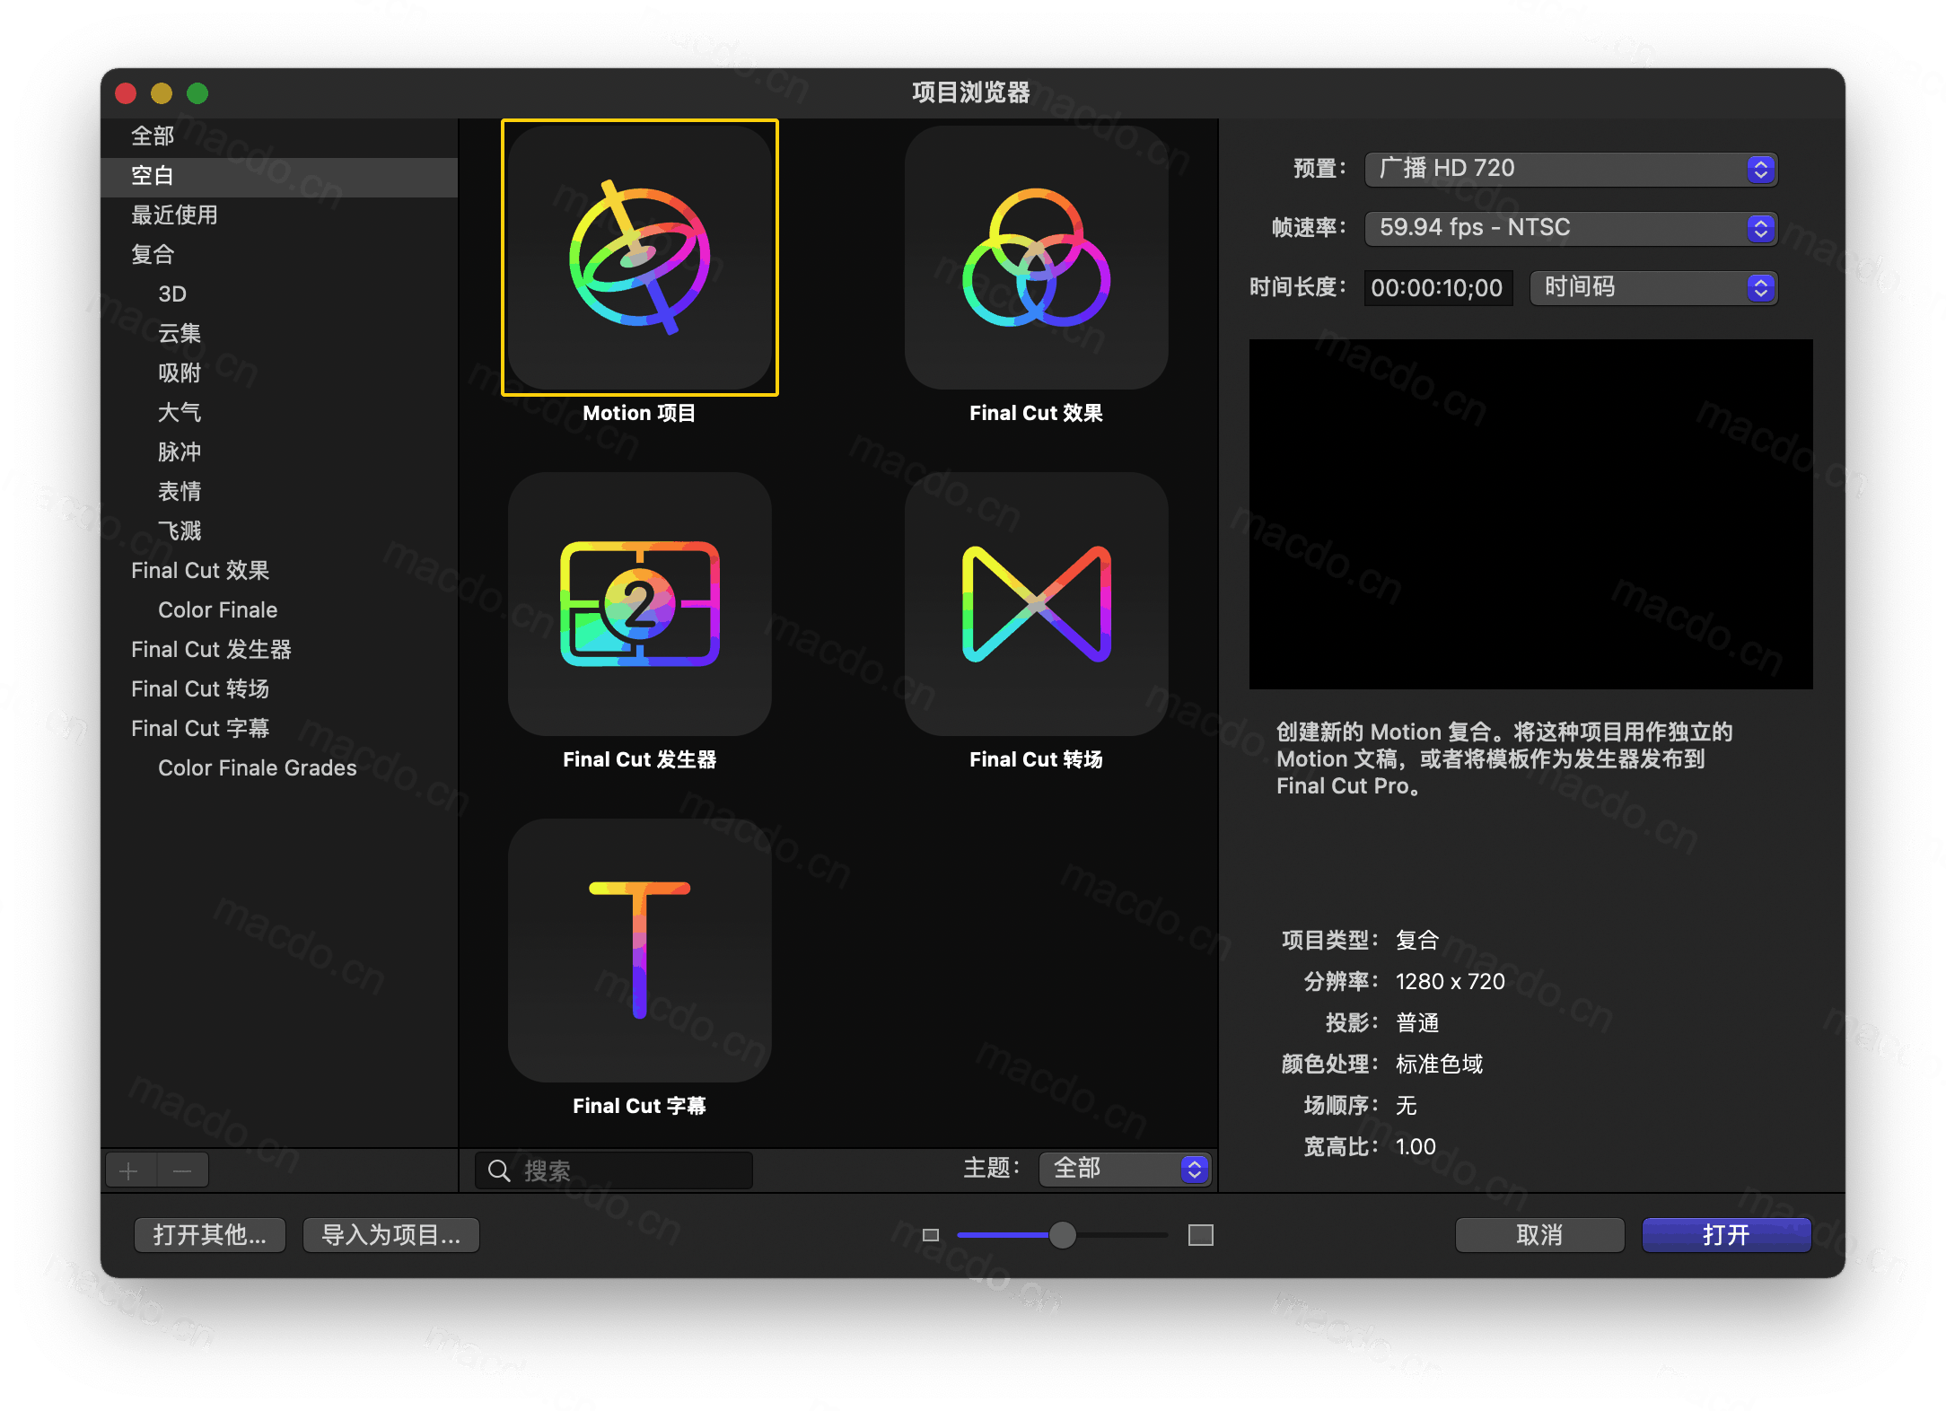Select 3D subcategory in the sidebar
This screenshot has height=1411, width=1946.
coord(279,294)
